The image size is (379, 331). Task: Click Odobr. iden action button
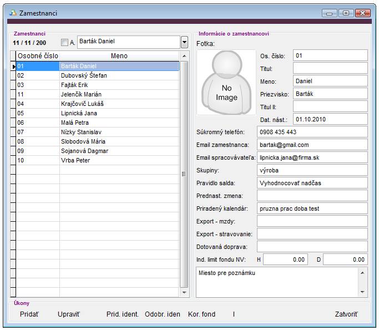163,314
